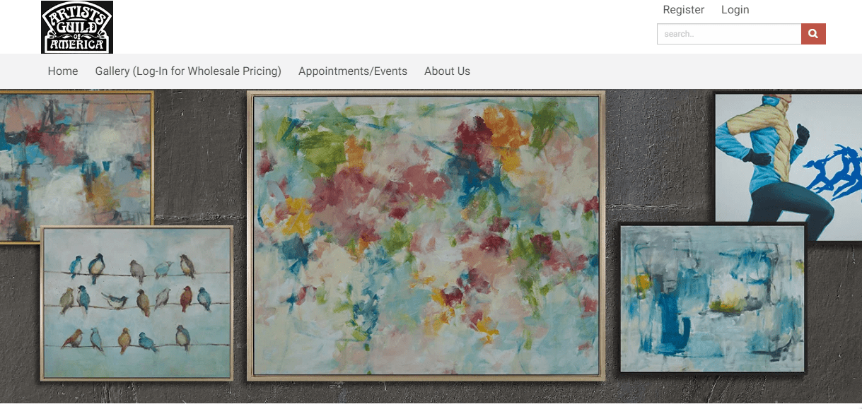
Task: Select the top-left abstract painting in gold frame
Action: 76,165
